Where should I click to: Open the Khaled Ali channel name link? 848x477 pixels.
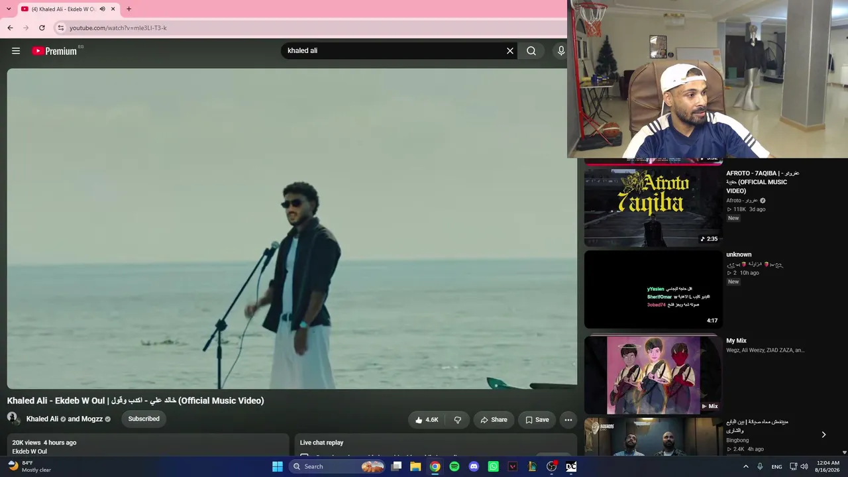(x=42, y=419)
